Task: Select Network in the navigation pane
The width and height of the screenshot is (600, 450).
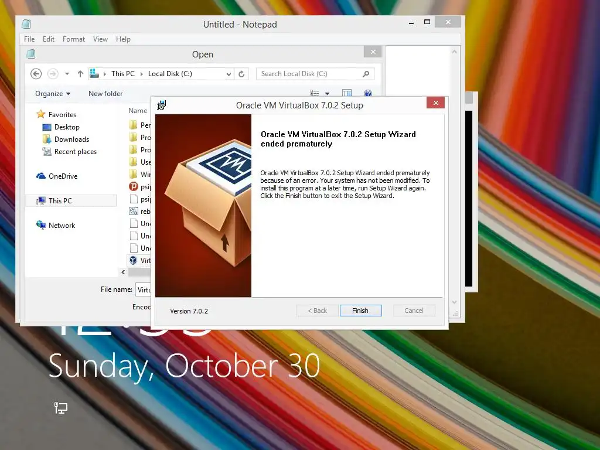Action: (x=56, y=226)
